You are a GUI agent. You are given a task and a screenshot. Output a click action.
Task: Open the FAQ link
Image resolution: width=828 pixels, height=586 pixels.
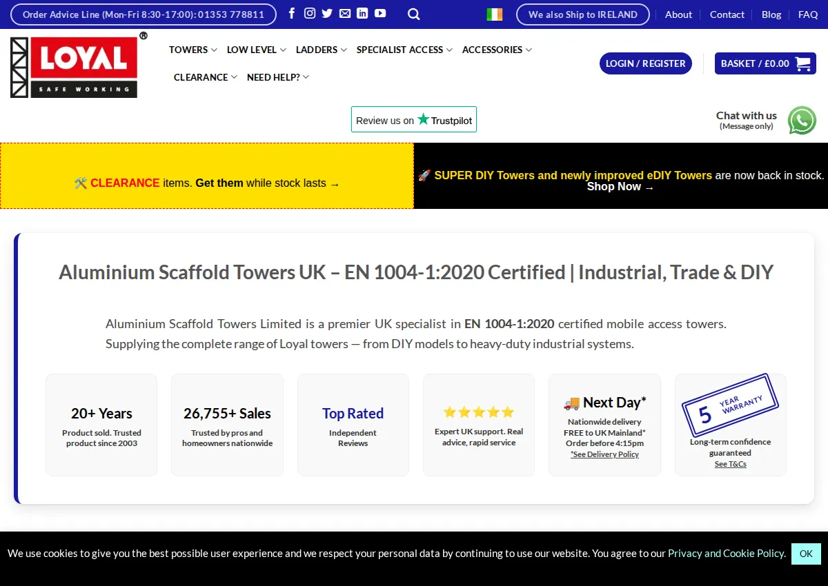808,14
